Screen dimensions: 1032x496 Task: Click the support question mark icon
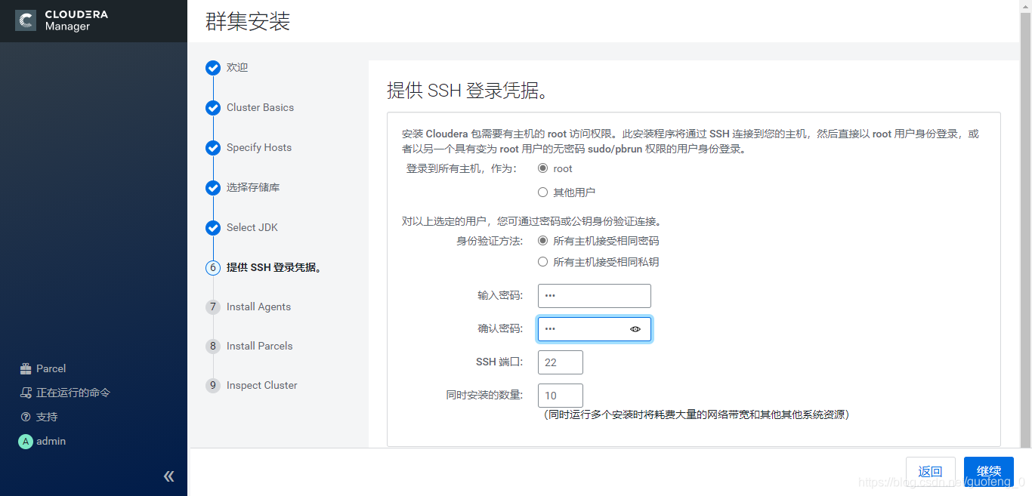(x=26, y=417)
